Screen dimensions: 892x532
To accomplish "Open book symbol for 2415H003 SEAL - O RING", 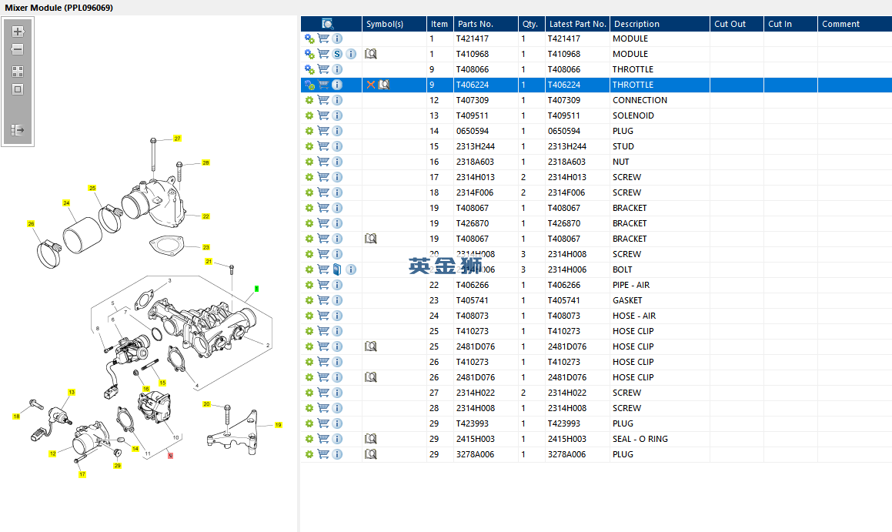I will [x=371, y=439].
